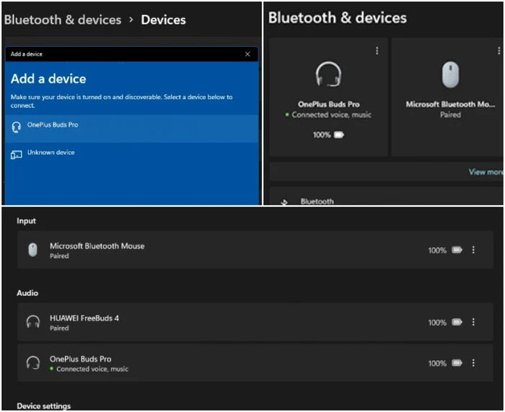This screenshot has height=412, width=505.
Task: Open more options for HUAWEI FreeBuds 4
Action: coord(473,322)
